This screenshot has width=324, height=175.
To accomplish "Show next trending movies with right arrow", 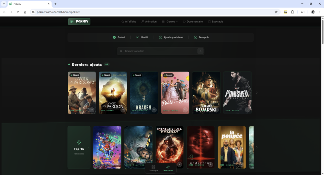I will click(x=257, y=147).
